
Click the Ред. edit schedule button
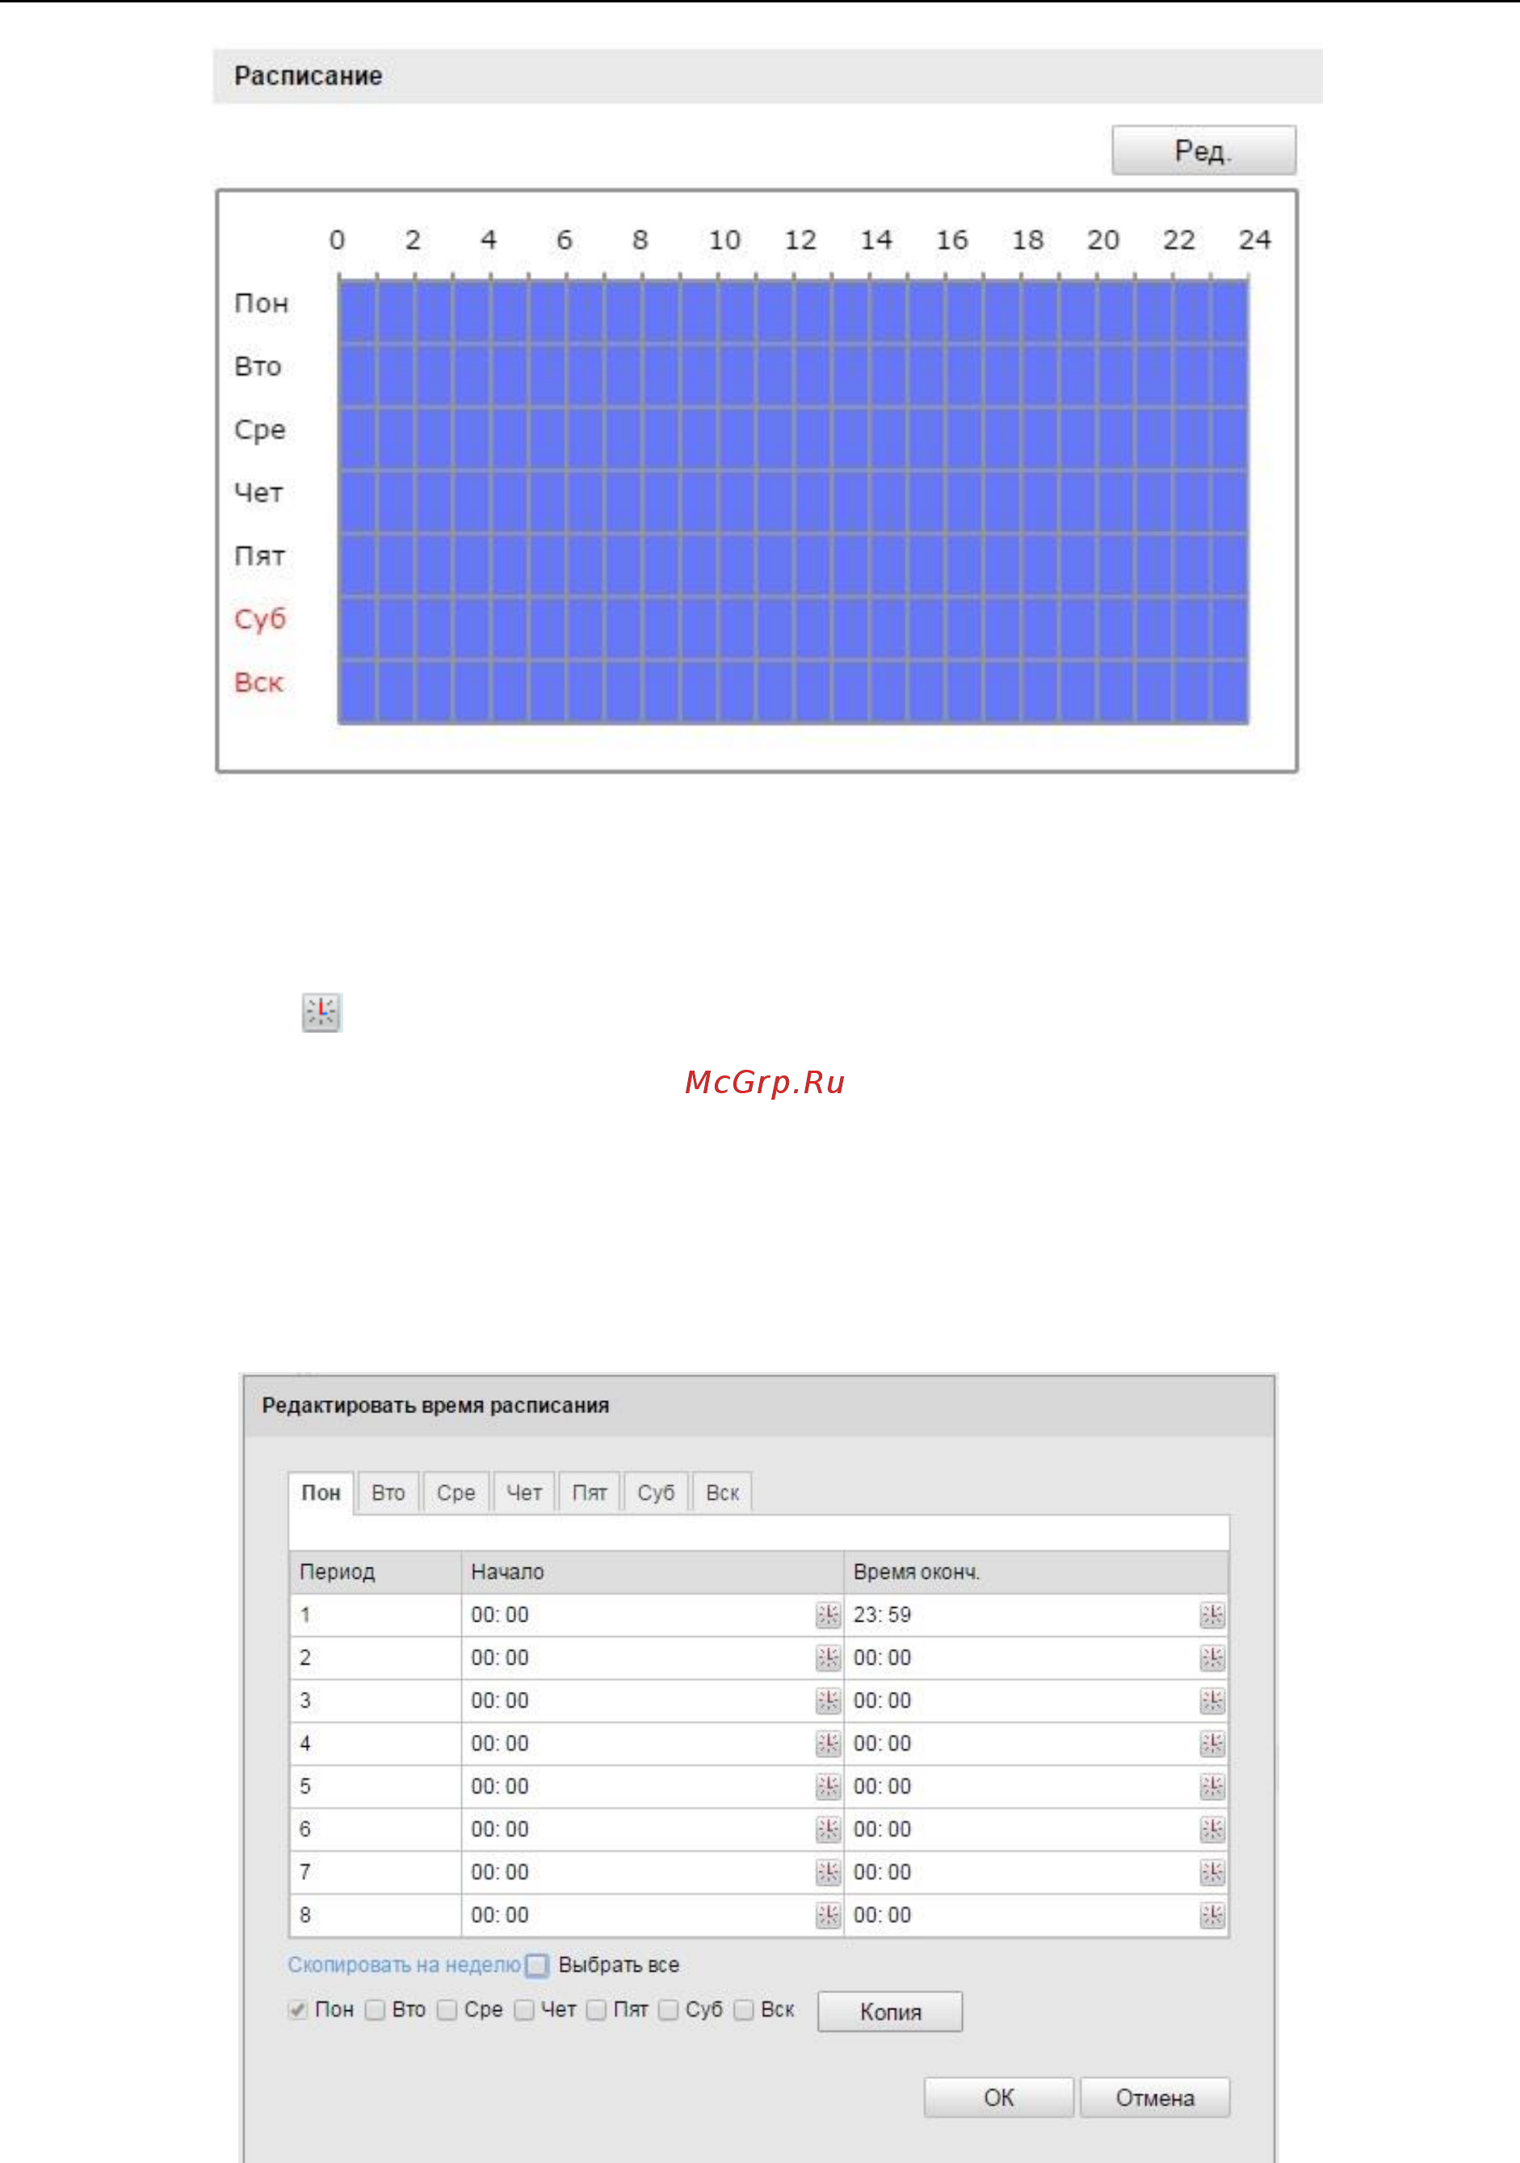[x=1203, y=151]
